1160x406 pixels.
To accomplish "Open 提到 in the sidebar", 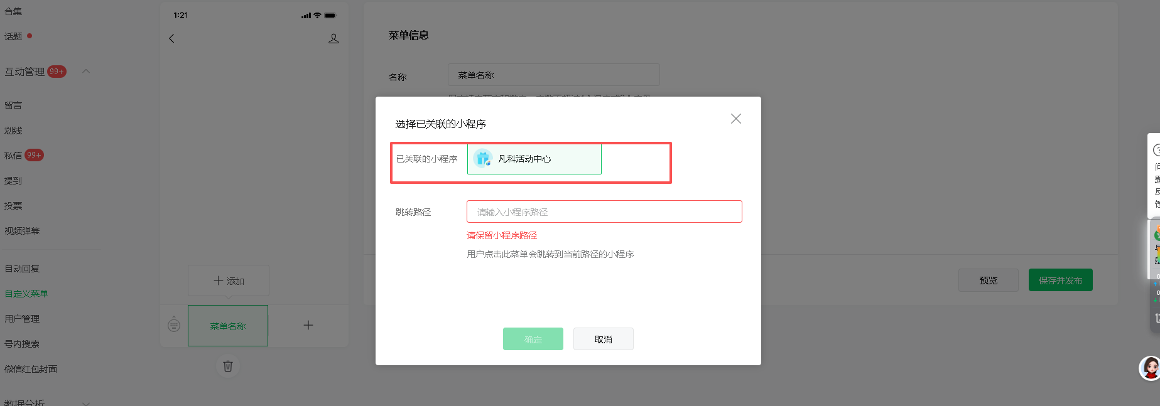I will pyautogui.click(x=13, y=181).
